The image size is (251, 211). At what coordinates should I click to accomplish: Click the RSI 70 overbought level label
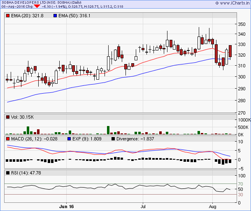240,184
